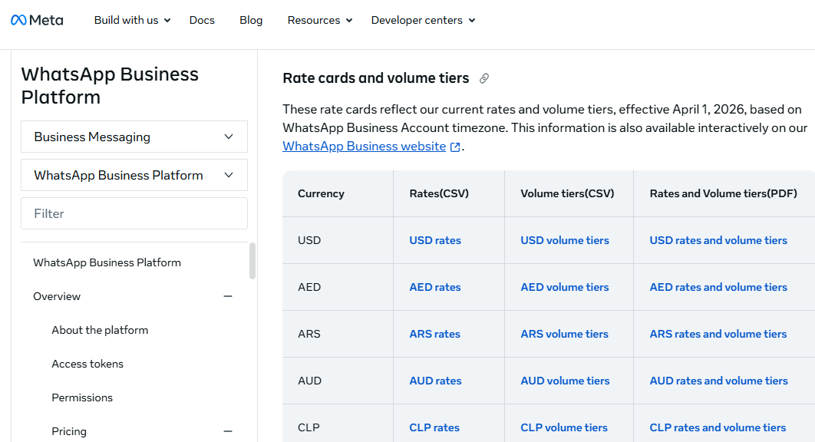The width and height of the screenshot is (815, 442).
Task: Open the Blog page
Action: pos(251,20)
